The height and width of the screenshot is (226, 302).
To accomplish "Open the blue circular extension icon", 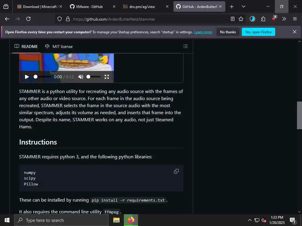I will (252, 19).
